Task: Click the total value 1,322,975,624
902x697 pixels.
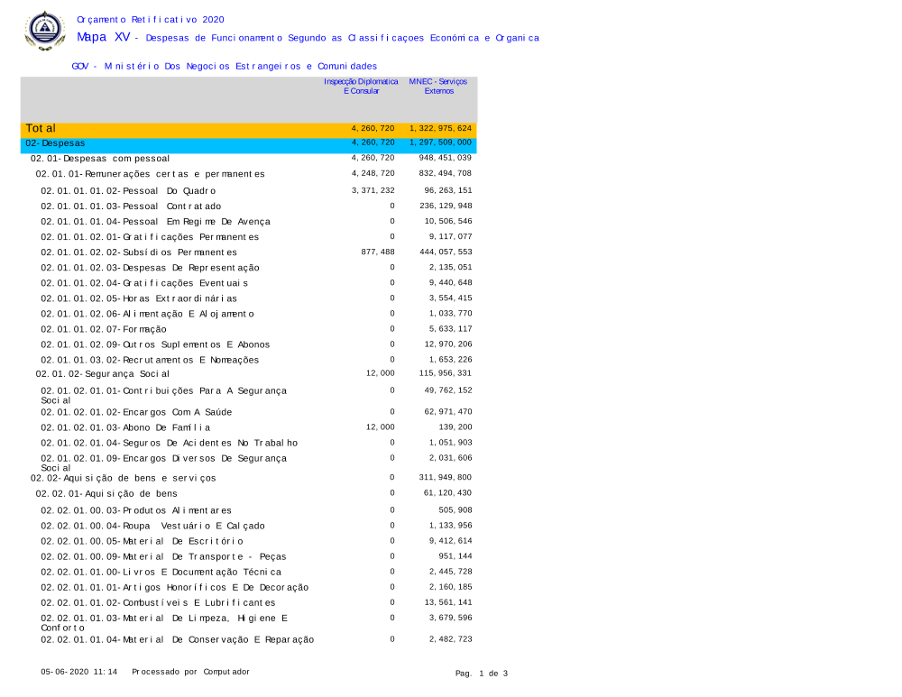Action: coord(440,129)
